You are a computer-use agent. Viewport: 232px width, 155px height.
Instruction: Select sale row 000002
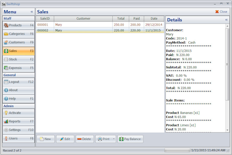tap(100, 30)
